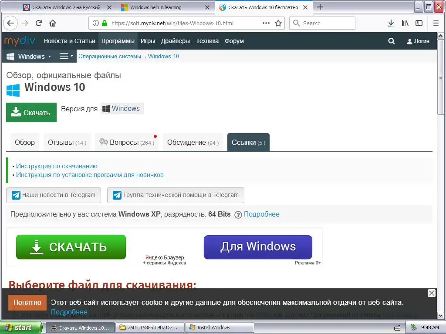This screenshot has height=334, width=446.
Task: Close the Скачать Windows 7 tab
Action: pyautogui.click(x=109, y=7)
